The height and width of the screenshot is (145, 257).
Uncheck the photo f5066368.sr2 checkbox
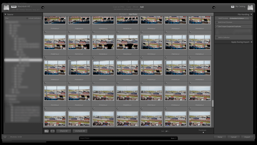[x=69, y=58]
